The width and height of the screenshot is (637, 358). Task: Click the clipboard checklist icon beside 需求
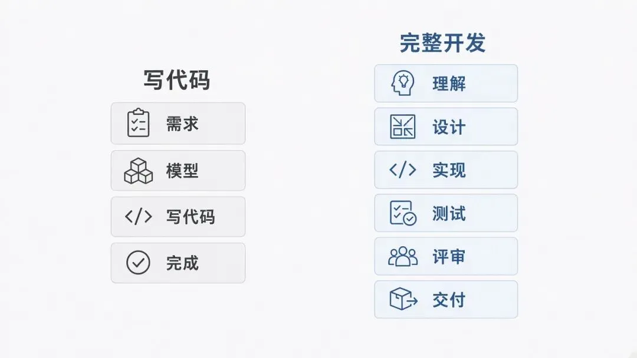point(138,123)
